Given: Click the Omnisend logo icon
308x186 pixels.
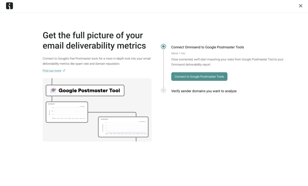Looking at the screenshot, I should [9, 6].
